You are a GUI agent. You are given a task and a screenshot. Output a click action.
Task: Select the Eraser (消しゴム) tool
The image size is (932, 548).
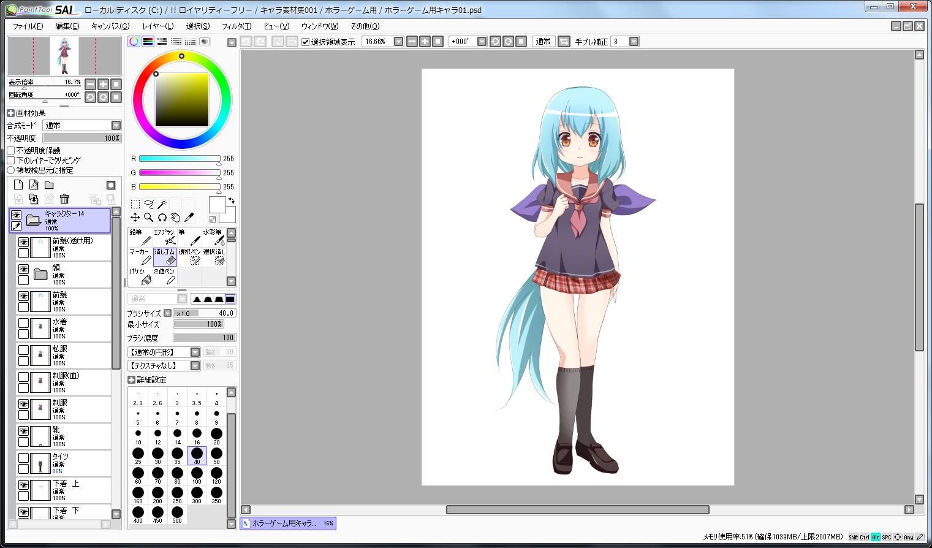[x=164, y=257]
